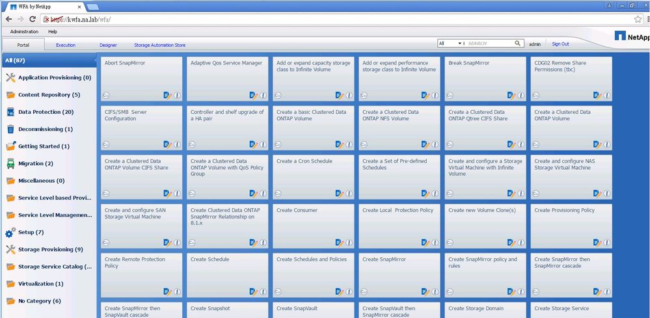Image resolution: width=650 pixels, height=318 pixels.
Task: Open the Administration menu
Action: coord(24,31)
